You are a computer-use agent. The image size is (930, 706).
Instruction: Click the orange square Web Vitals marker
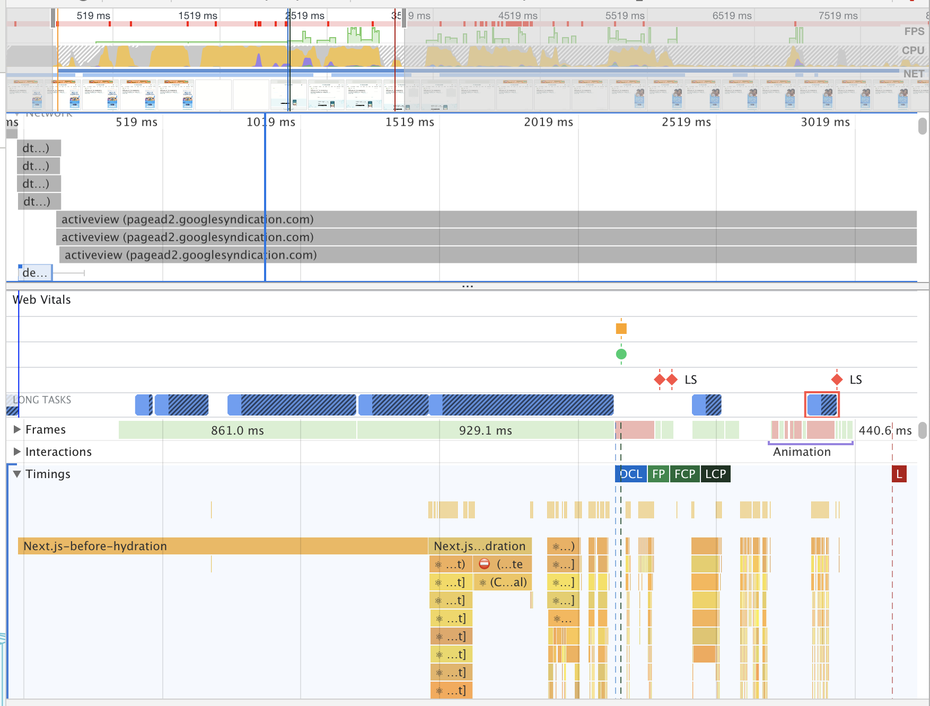click(x=621, y=329)
